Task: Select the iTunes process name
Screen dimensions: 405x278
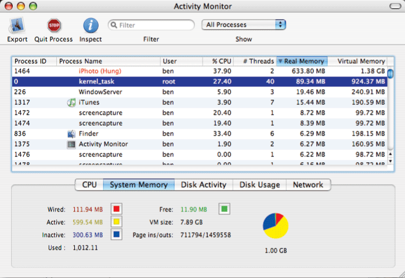Action: [x=89, y=103]
